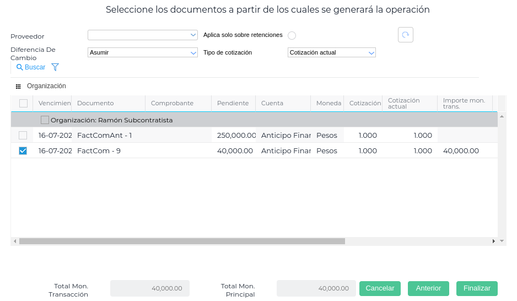This screenshot has height=301, width=517.
Task: Sort by the Moneda column header
Action: (328, 103)
